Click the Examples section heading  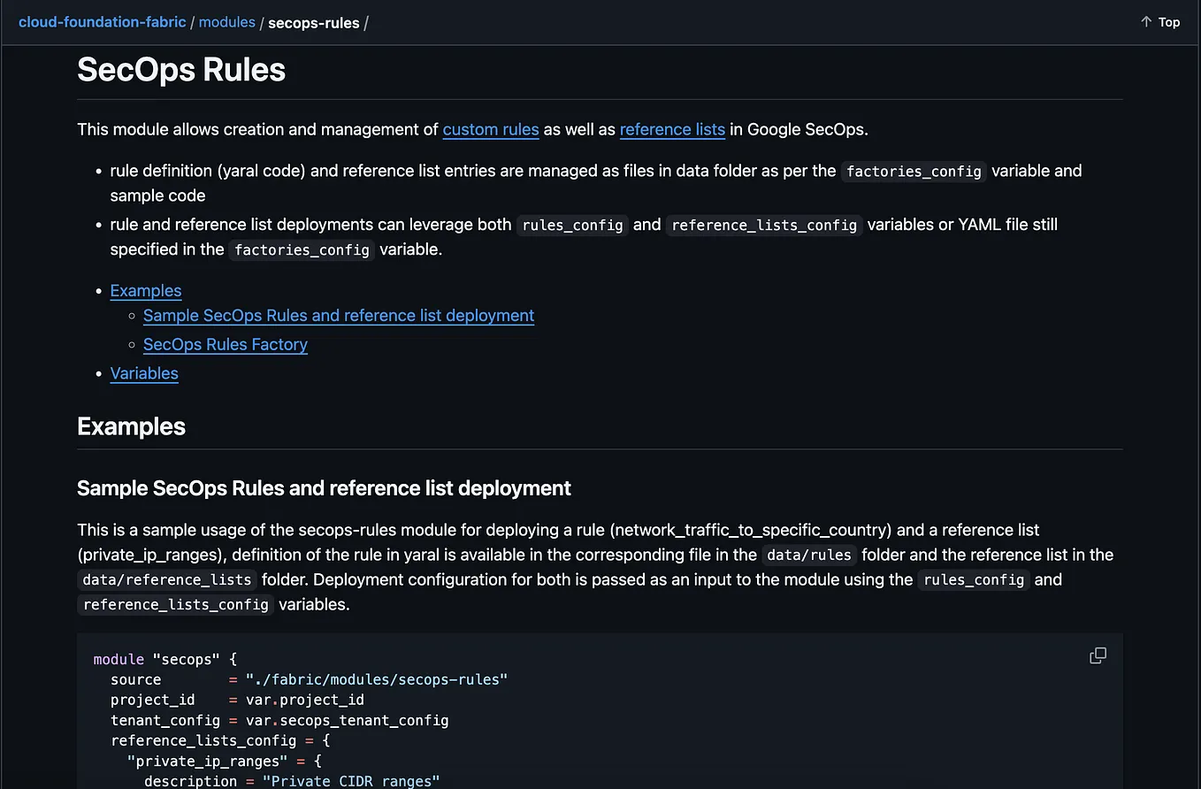coord(131,425)
